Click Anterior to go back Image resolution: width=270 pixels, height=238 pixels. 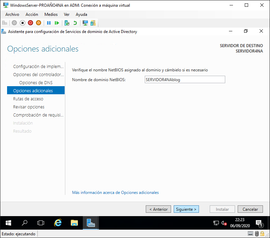pyautogui.click(x=158, y=209)
